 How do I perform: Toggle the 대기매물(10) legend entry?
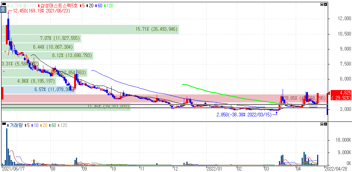pos(22,5)
